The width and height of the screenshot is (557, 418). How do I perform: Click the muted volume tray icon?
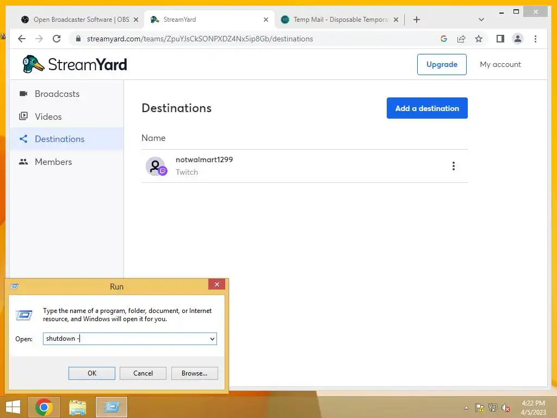[506, 408]
